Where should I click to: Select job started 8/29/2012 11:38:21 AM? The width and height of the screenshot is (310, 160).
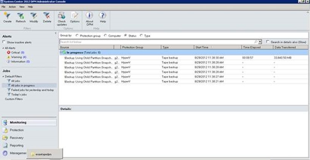(184, 81)
